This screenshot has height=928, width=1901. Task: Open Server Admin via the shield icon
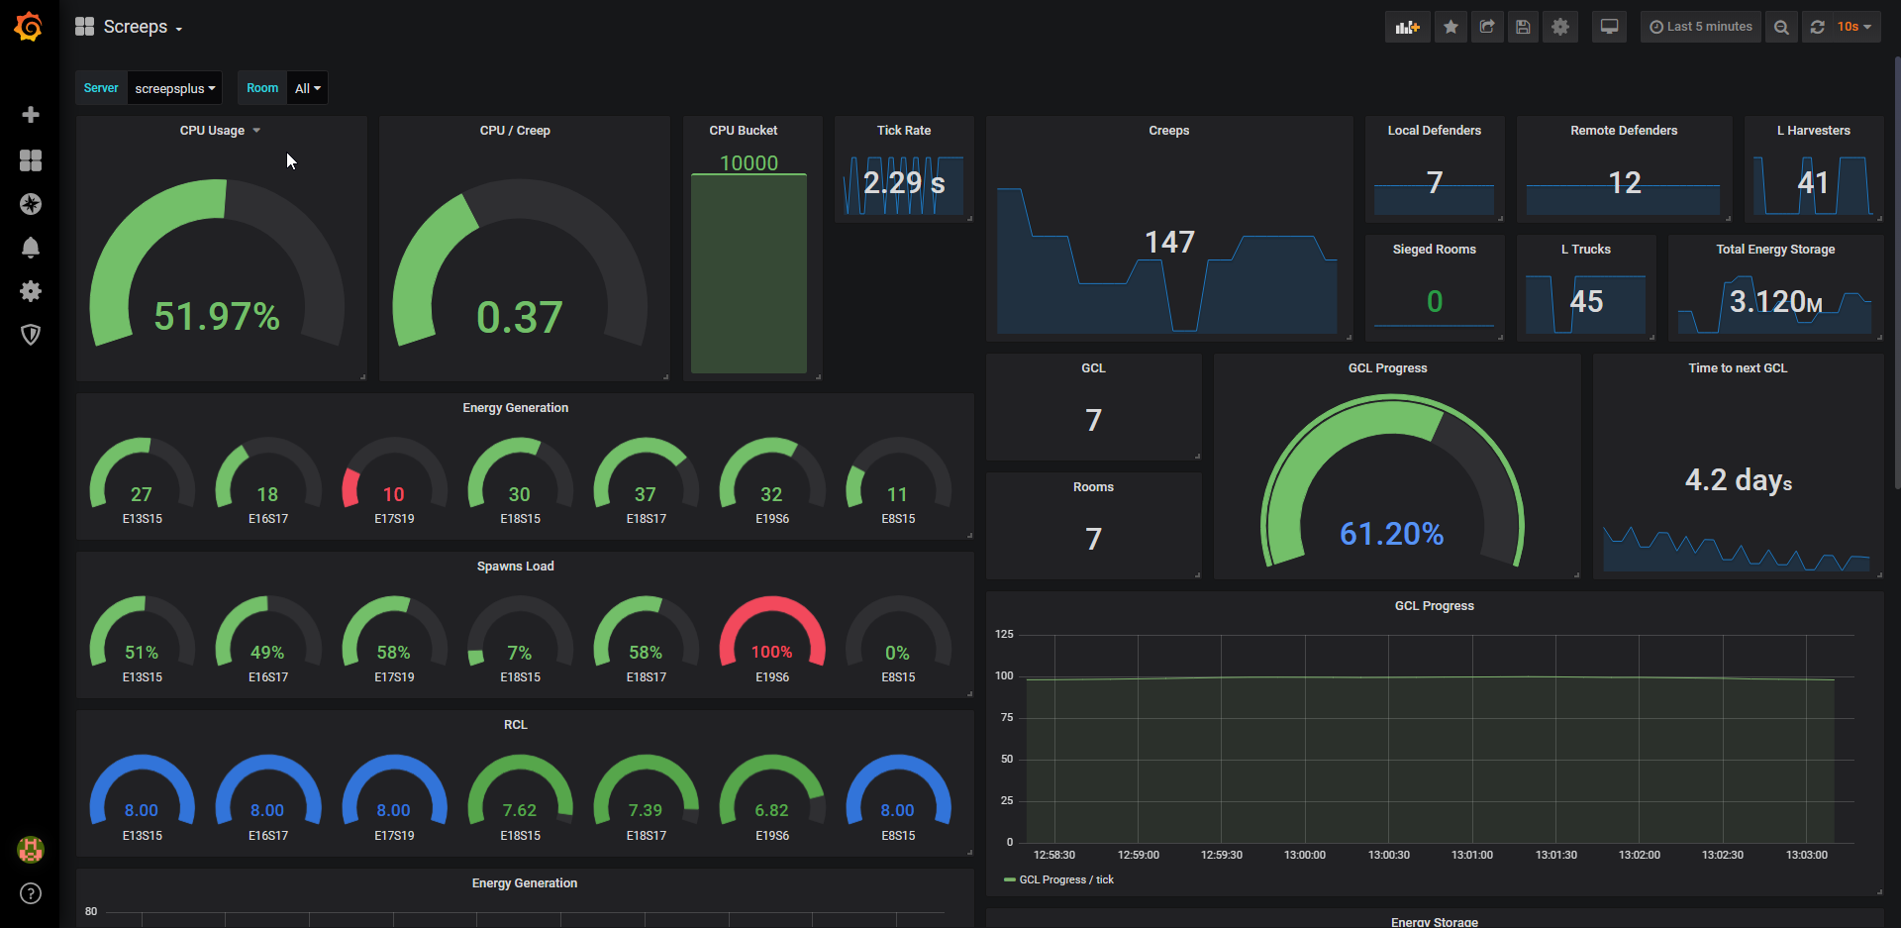point(31,335)
